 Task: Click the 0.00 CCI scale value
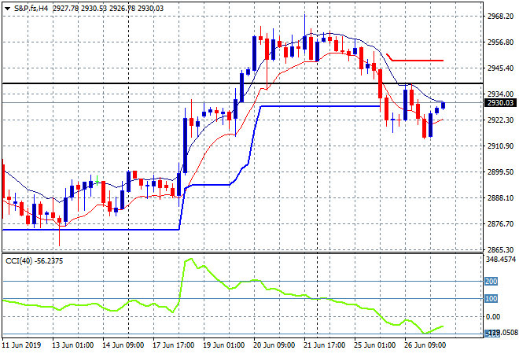coord(493,317)
